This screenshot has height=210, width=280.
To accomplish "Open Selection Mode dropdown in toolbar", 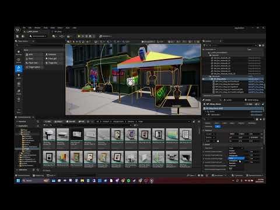I will point(38,36).
